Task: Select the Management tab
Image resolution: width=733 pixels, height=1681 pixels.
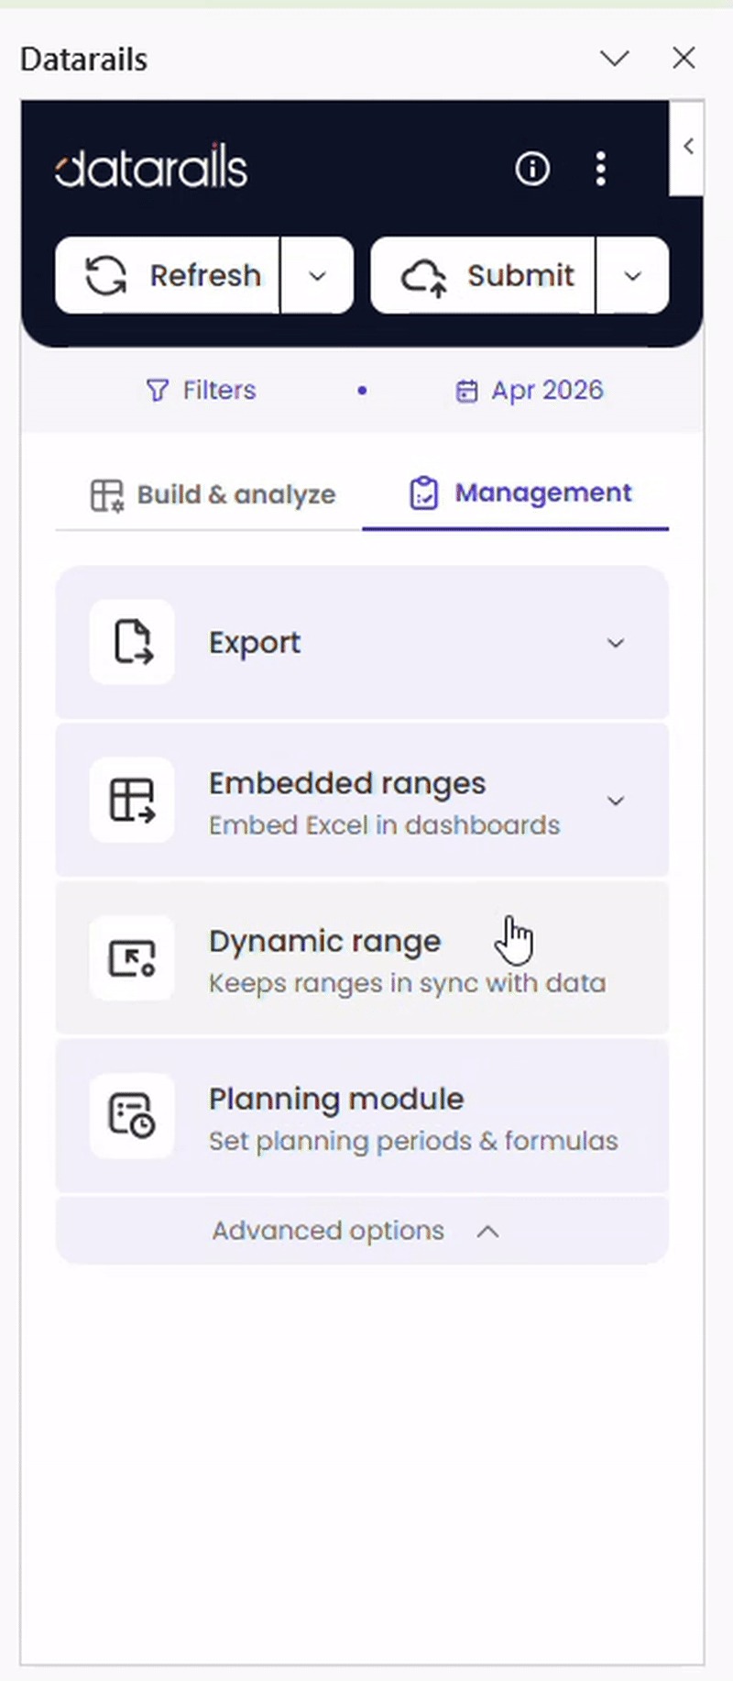Action: [520, 493]
